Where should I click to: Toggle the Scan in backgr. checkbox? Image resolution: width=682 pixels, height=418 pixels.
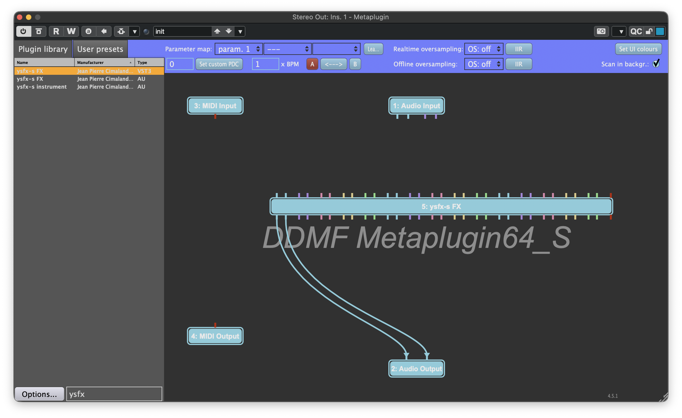click(656, 64)
